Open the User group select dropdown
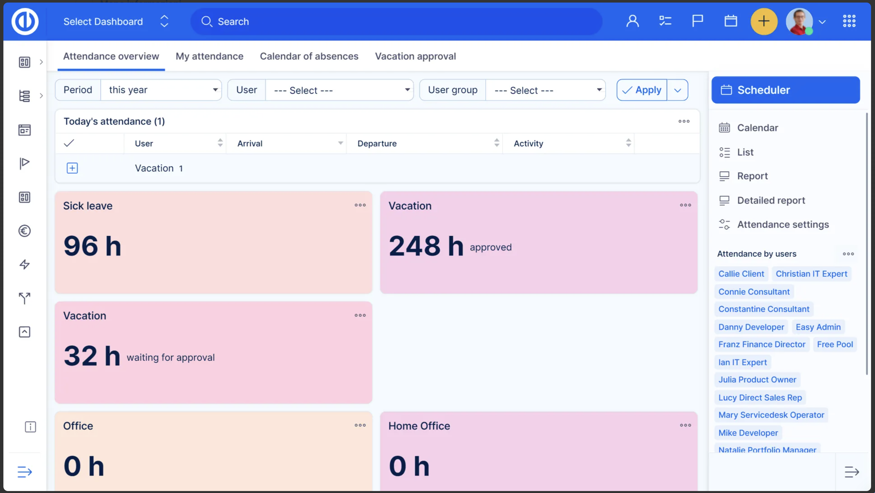 546,90
